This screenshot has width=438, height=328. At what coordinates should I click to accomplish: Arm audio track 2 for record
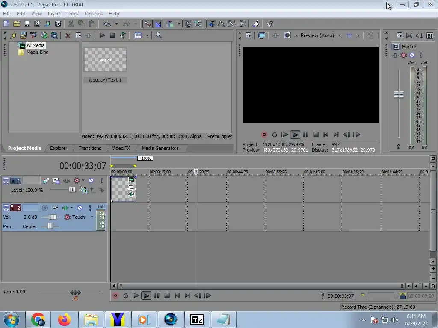tap(44, 208)
